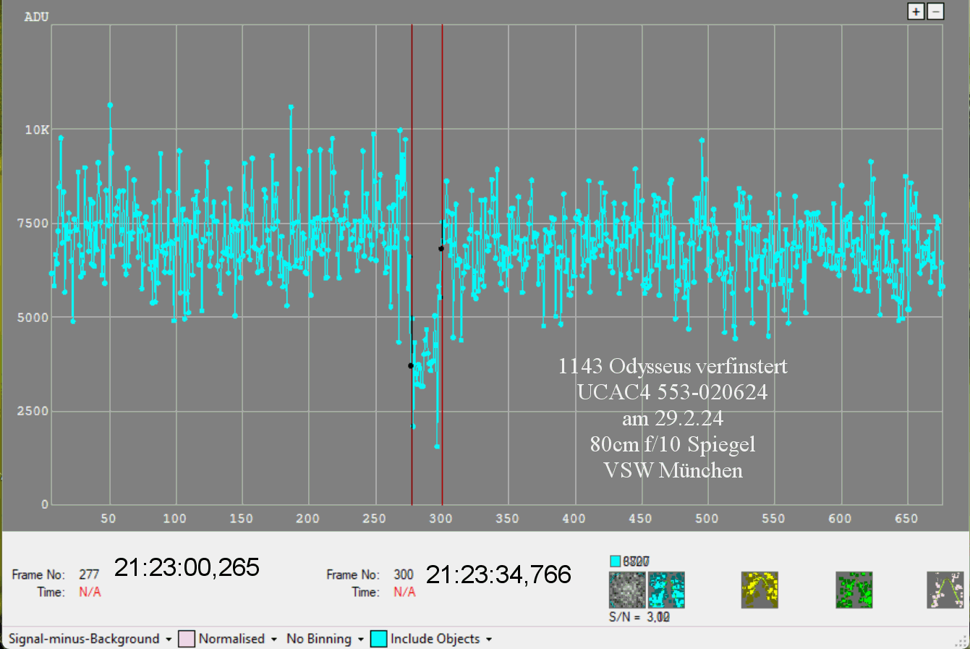Screen dimensions: 970x649
Task: Select the yellow object thumbnail
Action: pyautogui.click(x=760, y=590)
